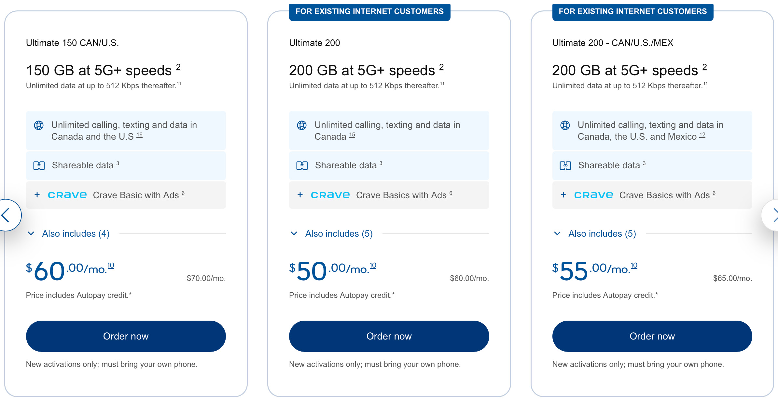This screenshot has height=403, width=778.
Task: Open footnote 2 beside 200 GB in Ultimate 200
Action: click(x=441, y=67)
